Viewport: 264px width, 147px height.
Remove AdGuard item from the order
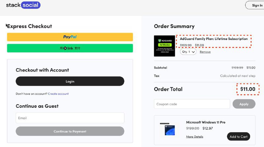tap(205, 52)
